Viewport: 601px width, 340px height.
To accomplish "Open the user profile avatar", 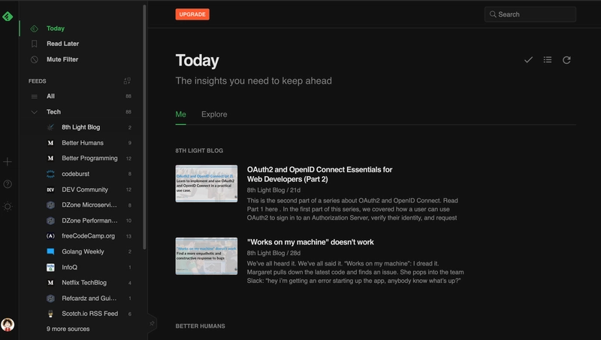I will click(8, 325).
